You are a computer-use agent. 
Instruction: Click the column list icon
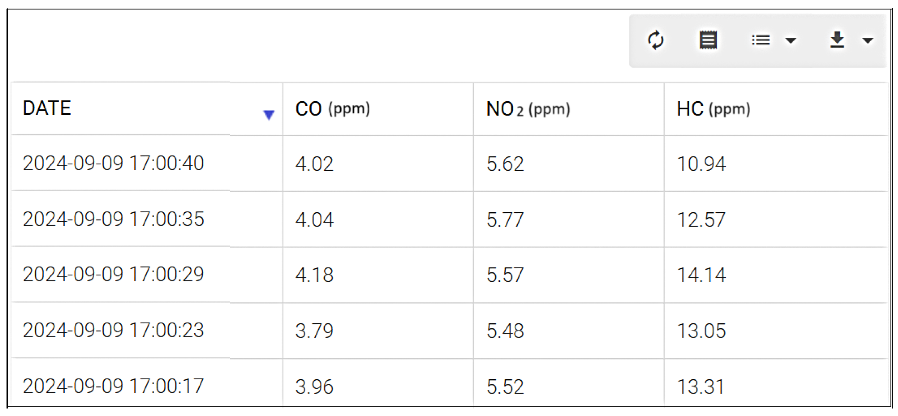click(761, 40)
